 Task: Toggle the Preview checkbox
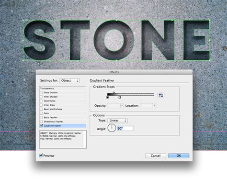pos(41,155)
